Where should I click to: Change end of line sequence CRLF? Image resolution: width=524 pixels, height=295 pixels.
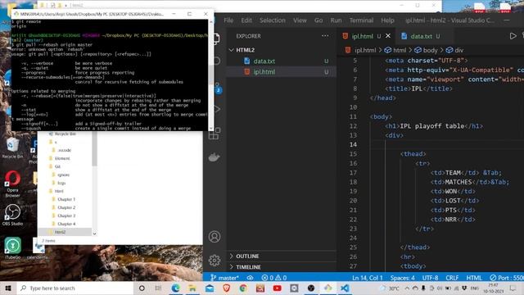(x=452, y=278)
